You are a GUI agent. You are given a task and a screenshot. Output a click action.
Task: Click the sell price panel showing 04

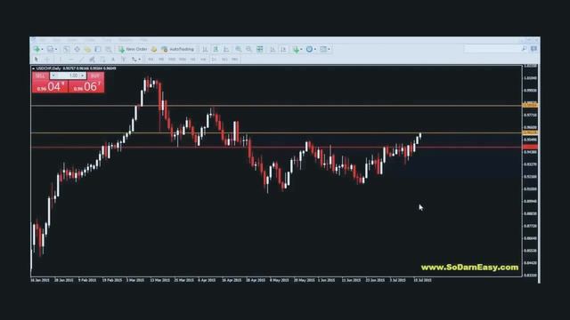[50, 86]
